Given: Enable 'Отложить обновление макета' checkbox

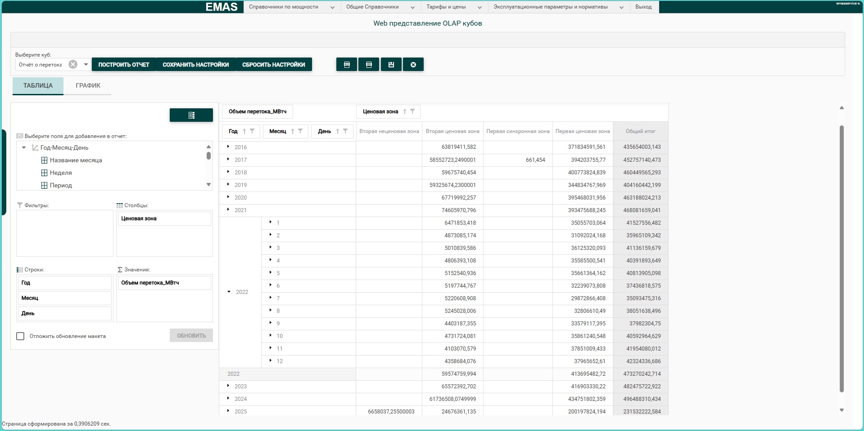Looking at the screenshot, I should point(20,336).
